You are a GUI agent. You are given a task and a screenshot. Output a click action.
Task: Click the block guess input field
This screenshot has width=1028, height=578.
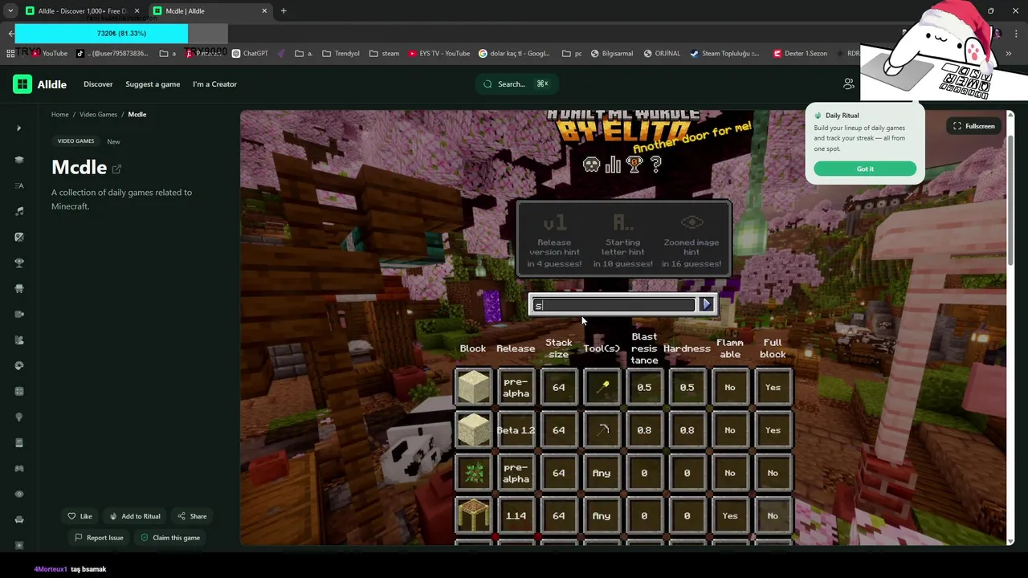(614, 305)
